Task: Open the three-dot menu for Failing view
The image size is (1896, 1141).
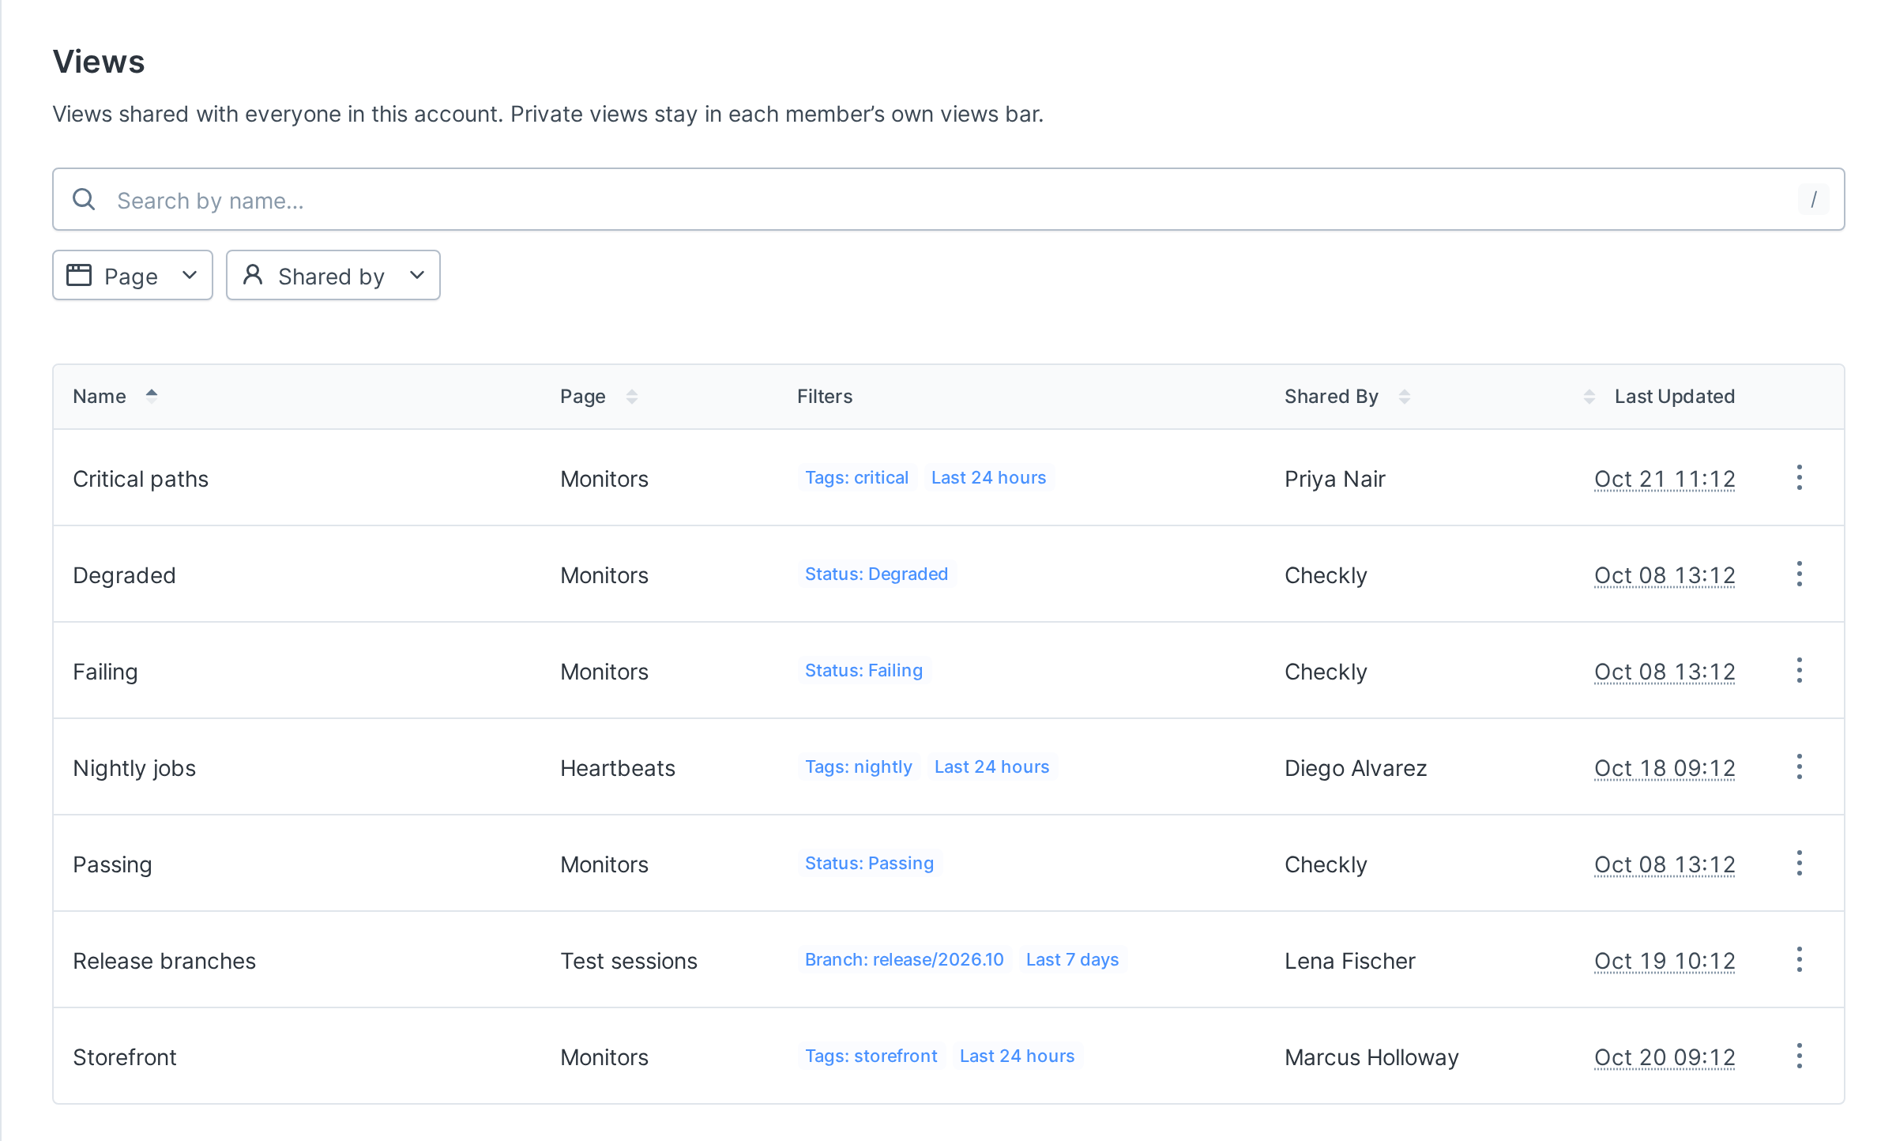Action: [x=1799, y=670]
